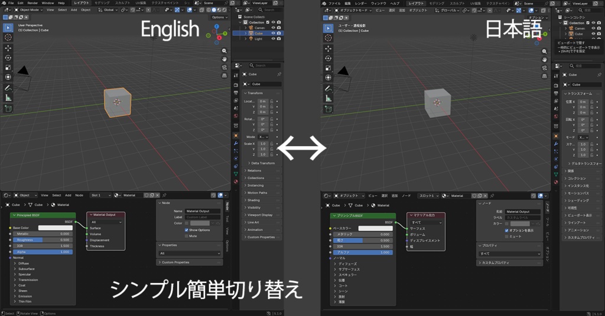Choose the Add Cube tool in English window
This screenshot has width=605, height=316.
click(x=8, y=109)
